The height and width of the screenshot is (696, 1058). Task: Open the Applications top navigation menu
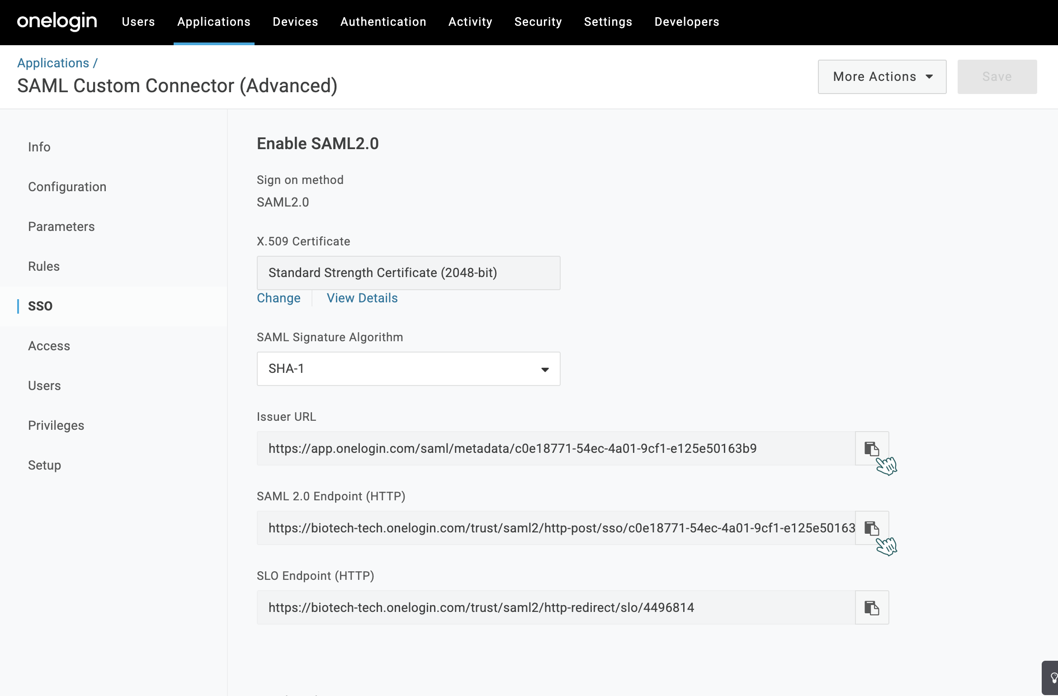point(214,22)
